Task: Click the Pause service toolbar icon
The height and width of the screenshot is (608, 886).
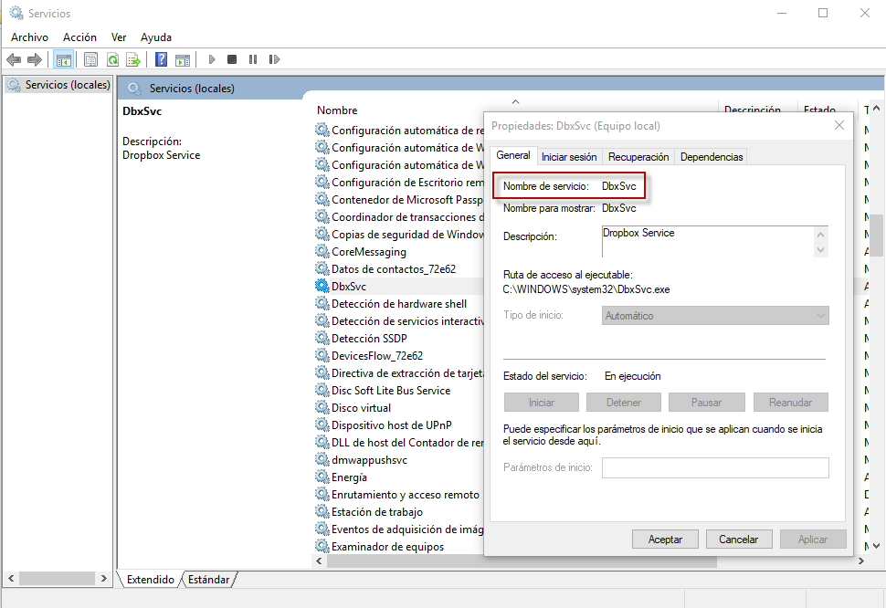Action: 253,59
